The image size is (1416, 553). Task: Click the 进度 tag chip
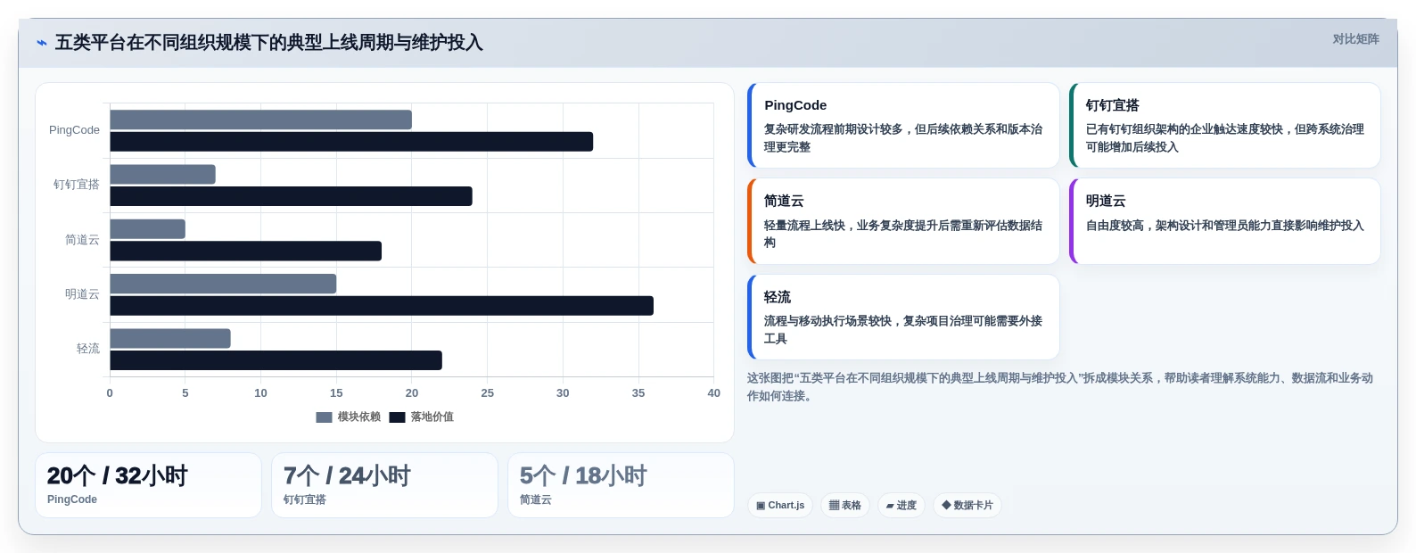pos(901,506)
